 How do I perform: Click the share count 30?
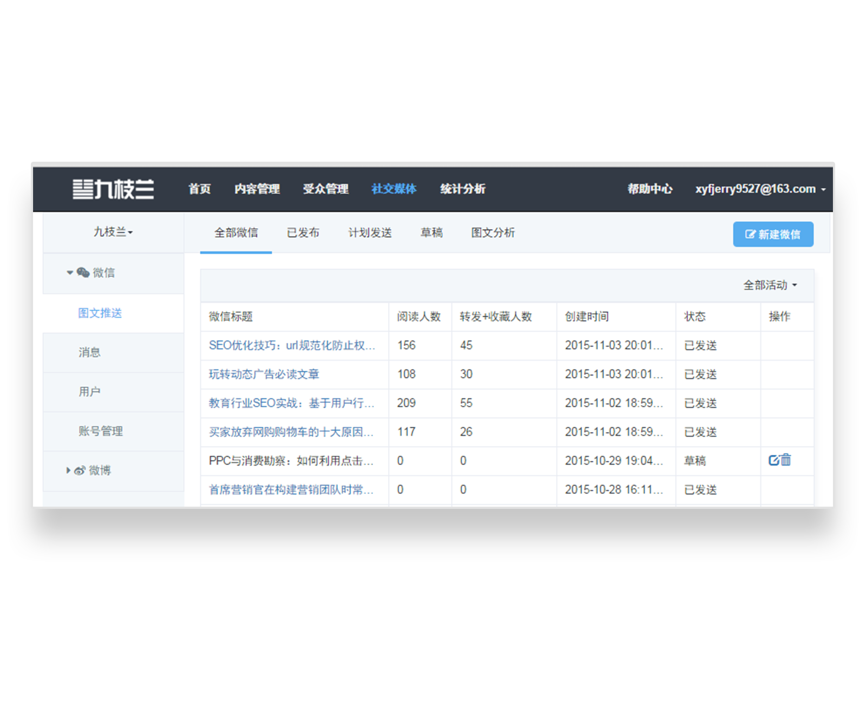(x=466, y=374)
